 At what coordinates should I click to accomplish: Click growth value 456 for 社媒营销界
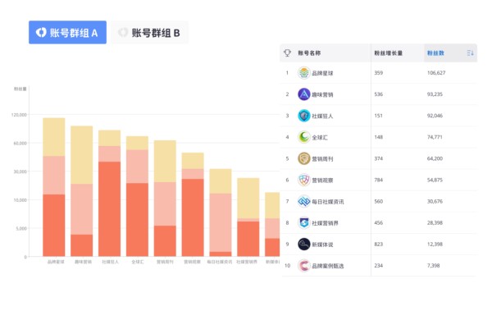tap(378, 222)
